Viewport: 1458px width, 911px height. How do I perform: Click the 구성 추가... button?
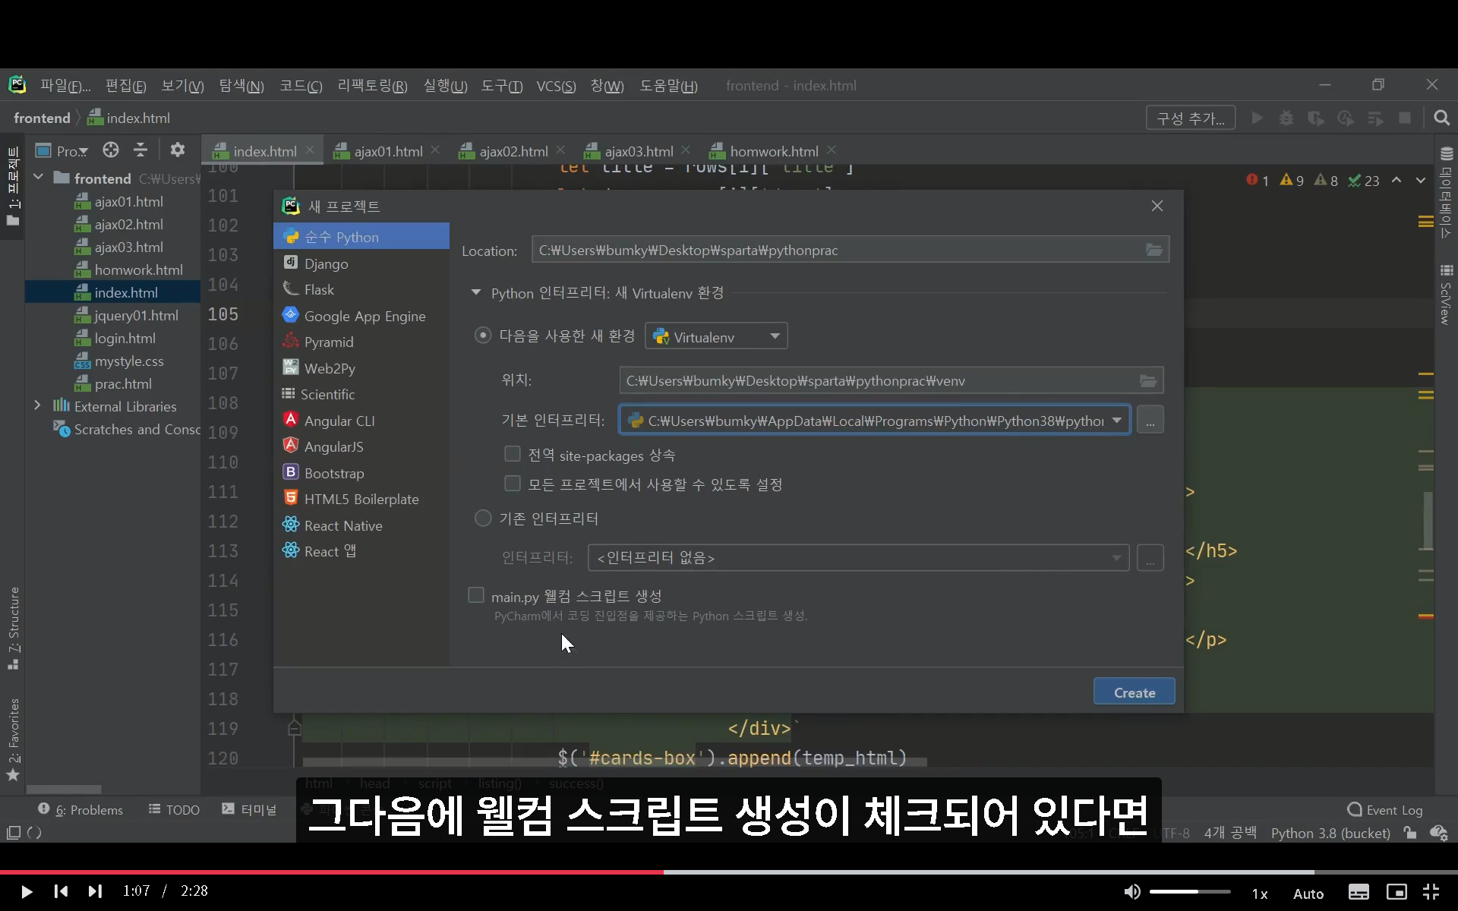(1190, 118)
